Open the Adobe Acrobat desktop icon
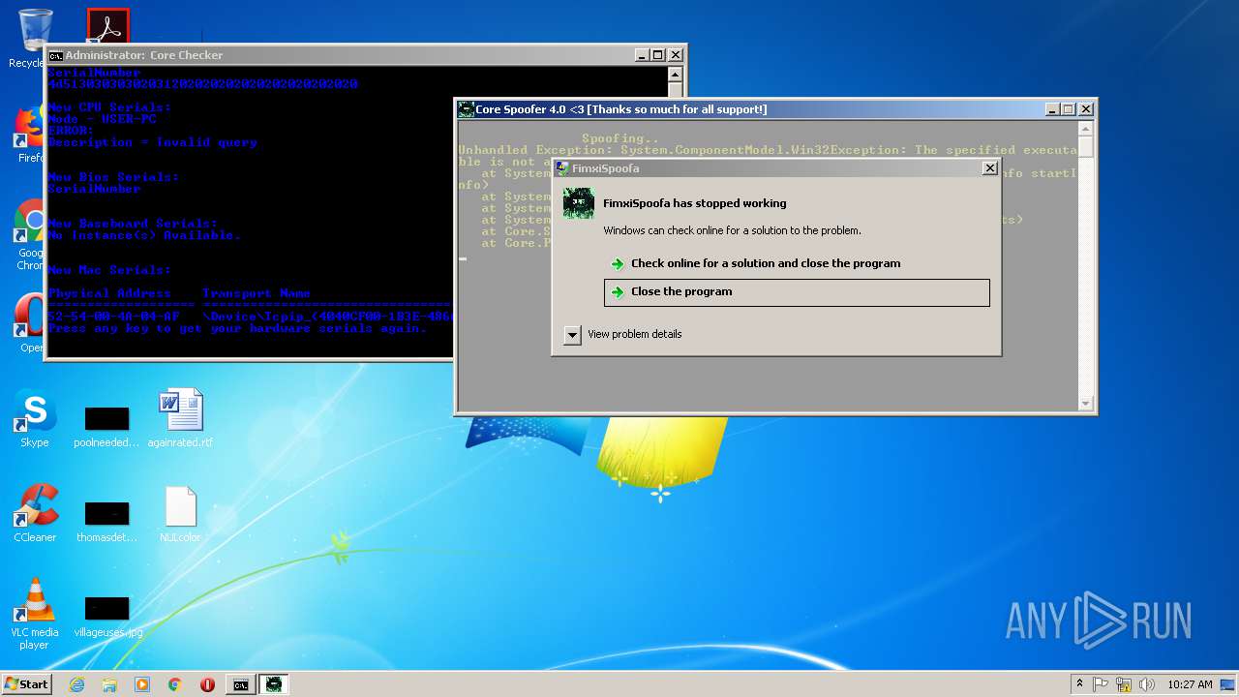This screenshot has height=697, width=1239. coord(107,27)
